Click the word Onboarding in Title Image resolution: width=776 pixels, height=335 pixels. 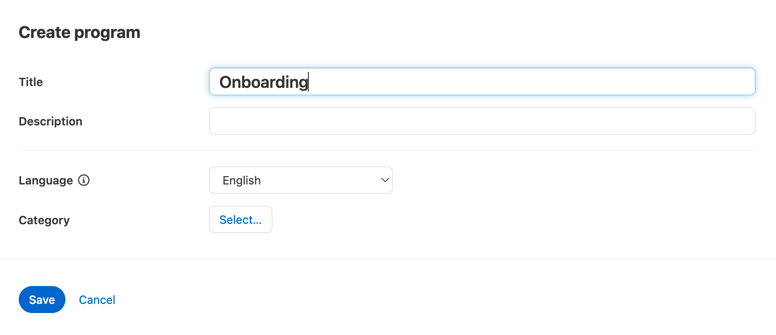tap(264, 82)
